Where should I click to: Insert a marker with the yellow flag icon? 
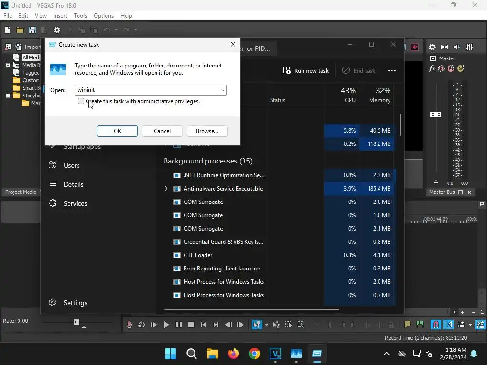408,325
